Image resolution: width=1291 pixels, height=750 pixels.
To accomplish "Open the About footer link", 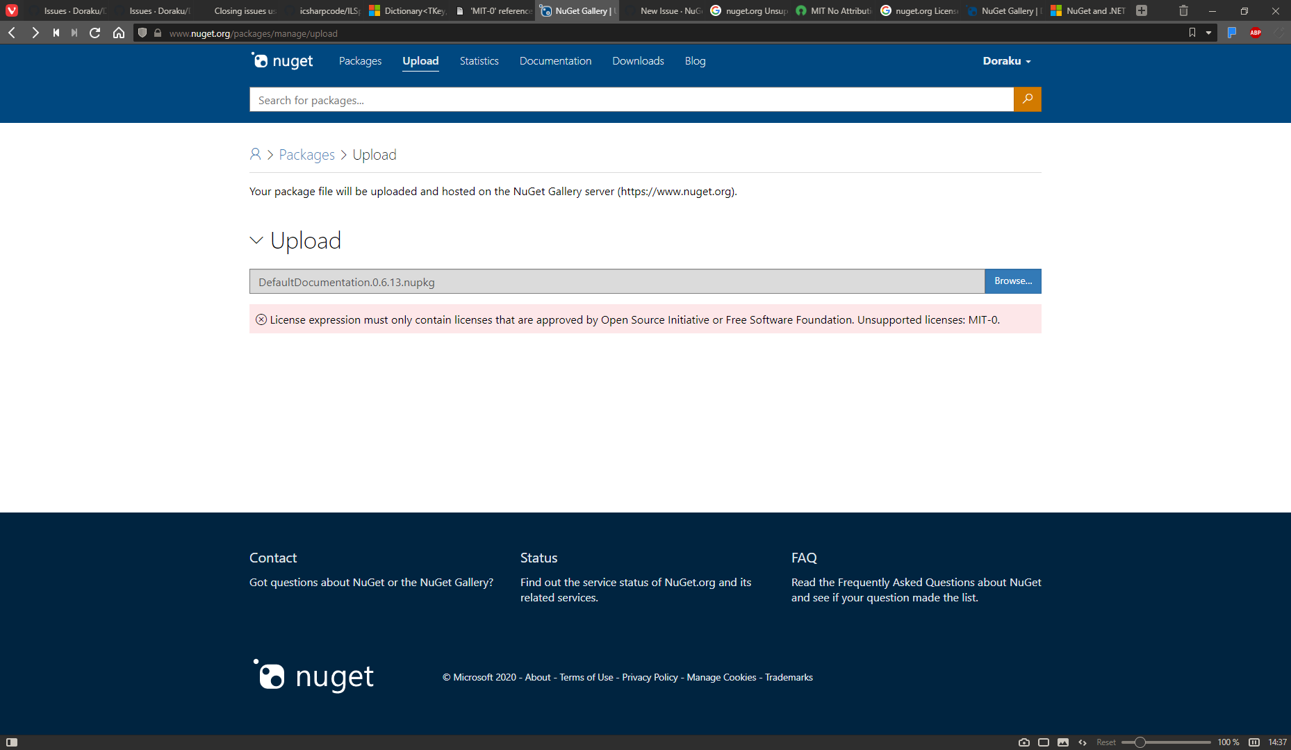I will tap(538, 677).
